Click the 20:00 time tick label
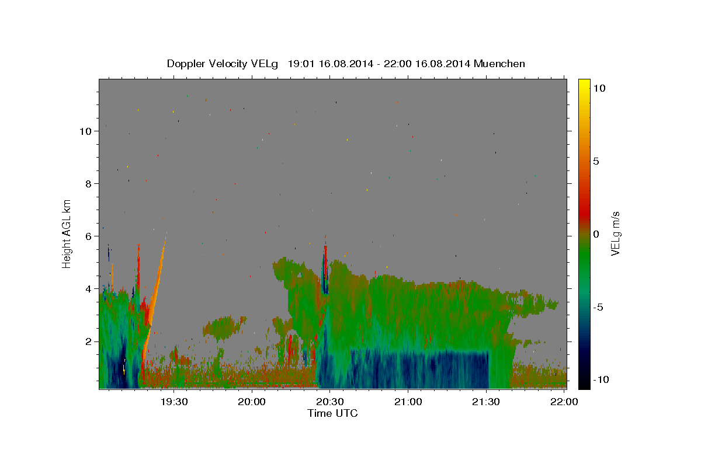701x467 pixels. coord(252,402)
